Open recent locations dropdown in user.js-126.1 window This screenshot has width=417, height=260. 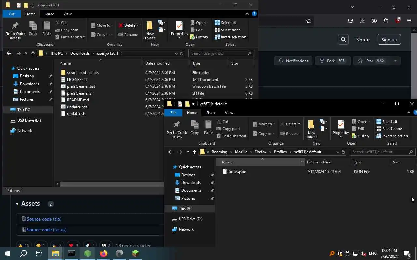click(x=26, y=53)
